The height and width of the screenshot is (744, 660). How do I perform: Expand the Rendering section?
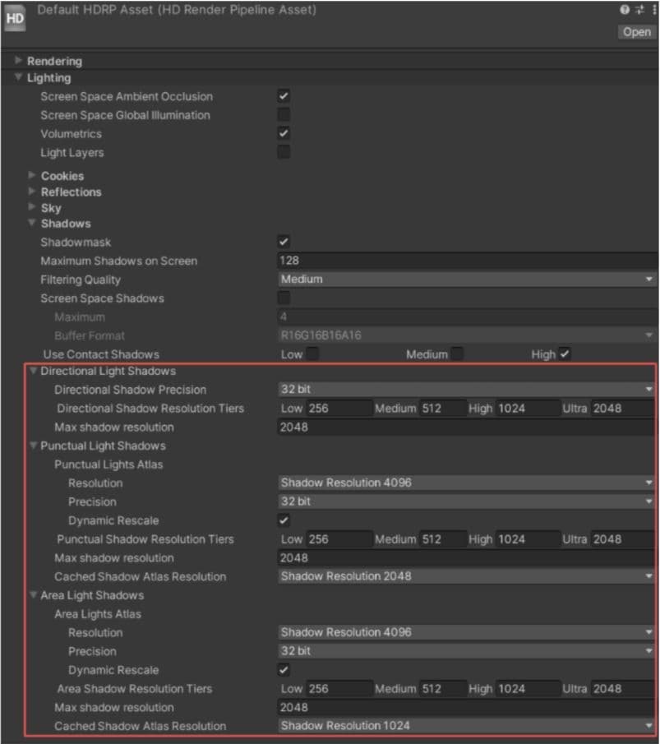tap(18, 60)
